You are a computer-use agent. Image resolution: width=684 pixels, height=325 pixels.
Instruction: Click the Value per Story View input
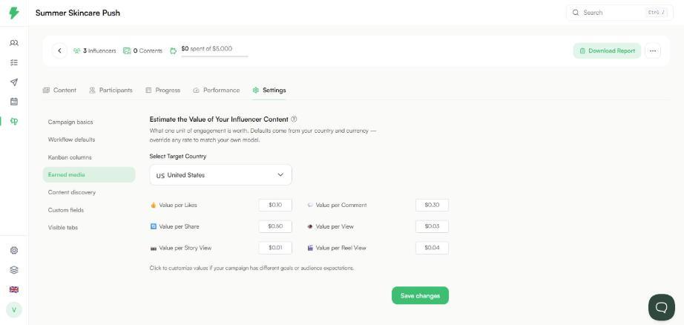tap(275, 248)
